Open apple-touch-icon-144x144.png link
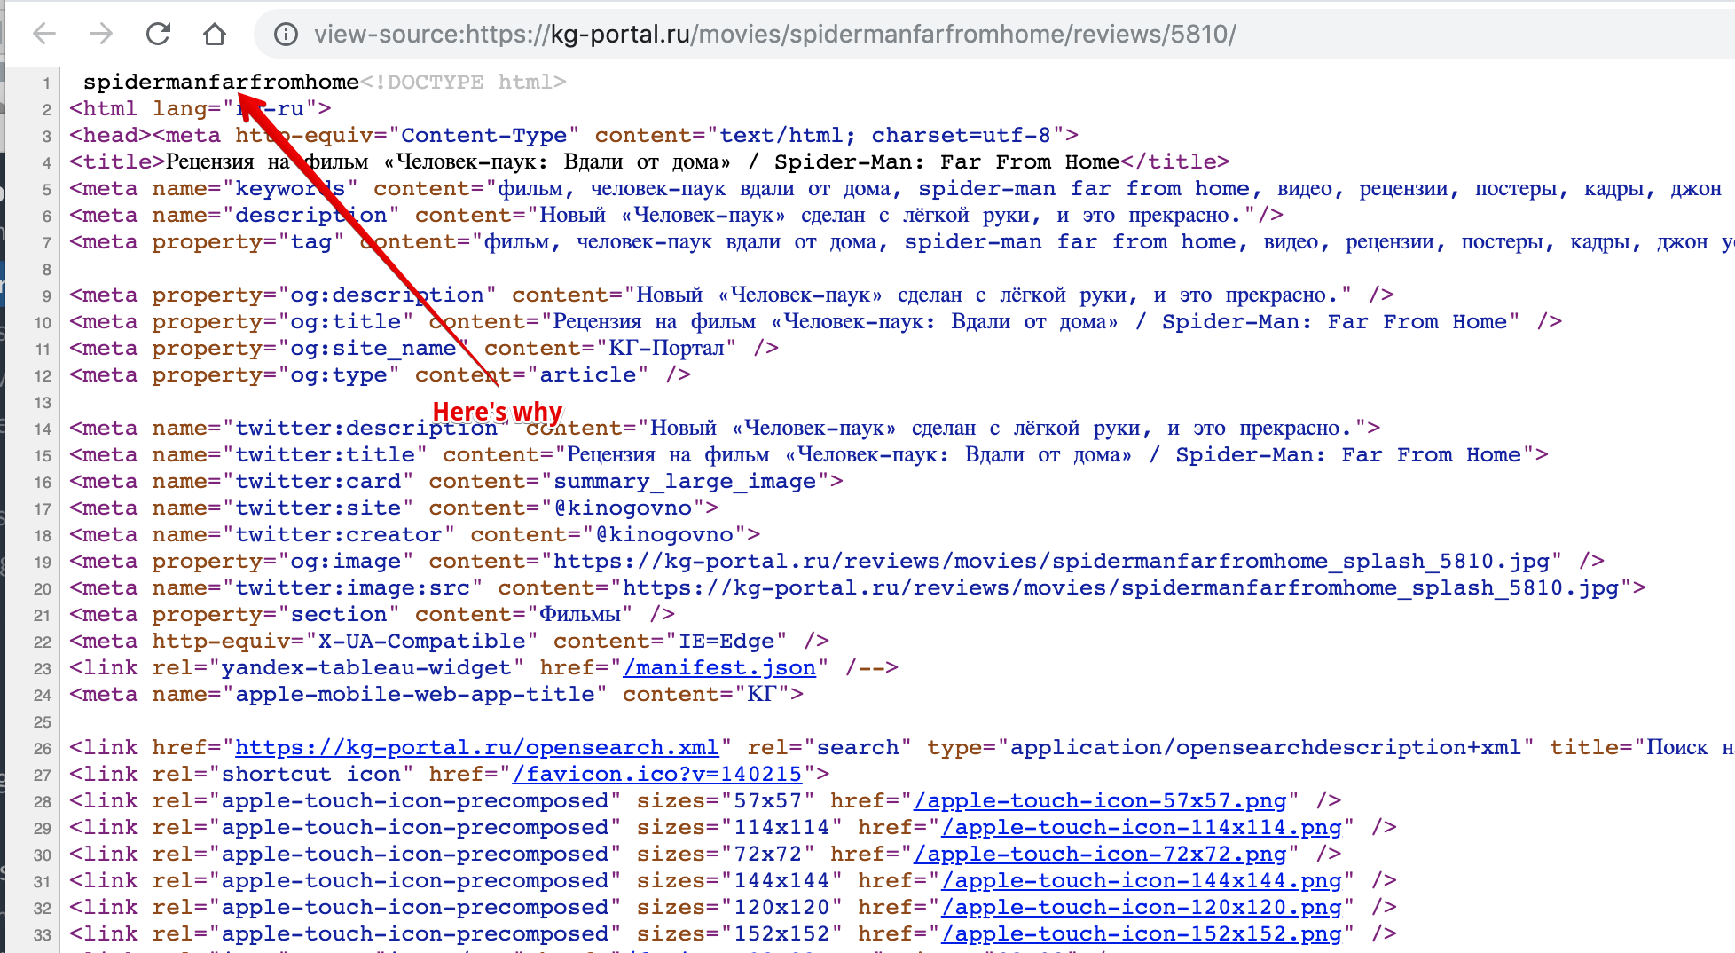Screen dimensions: 1735x953 1142,880
